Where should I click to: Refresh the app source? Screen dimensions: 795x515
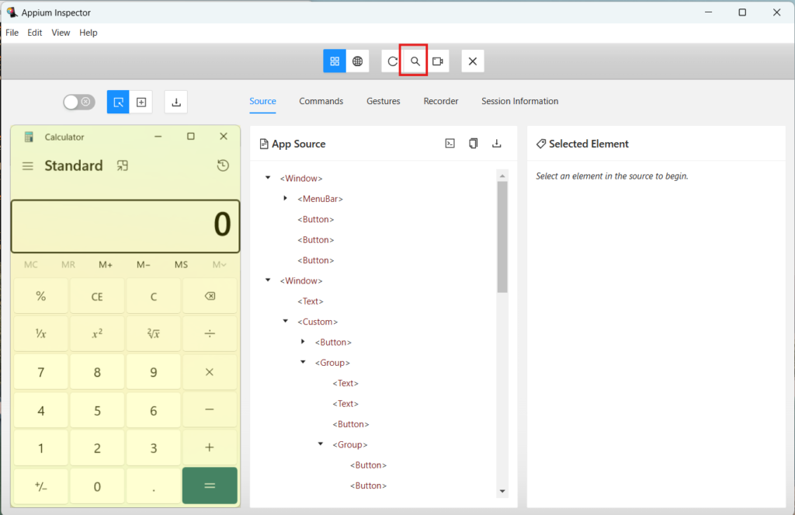pos(392,61)
